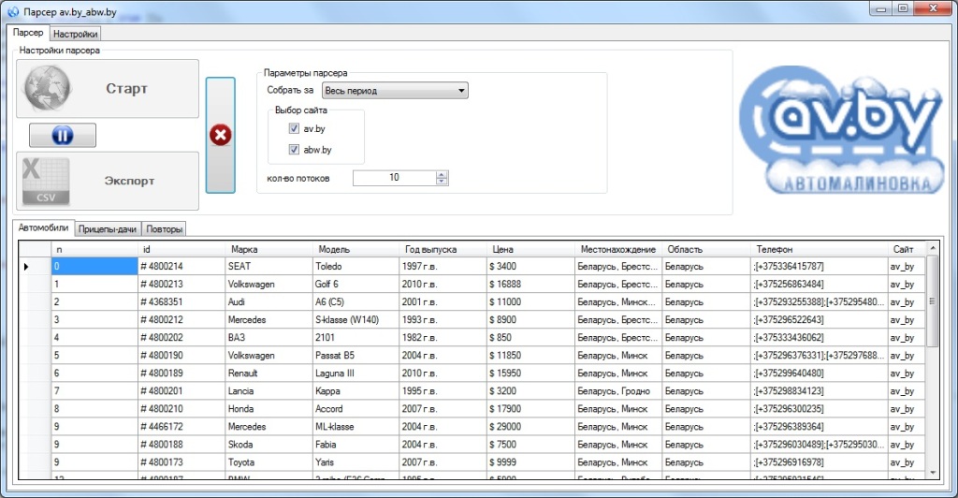
Task: Sort by the Телефон column header
Action: 820,249
